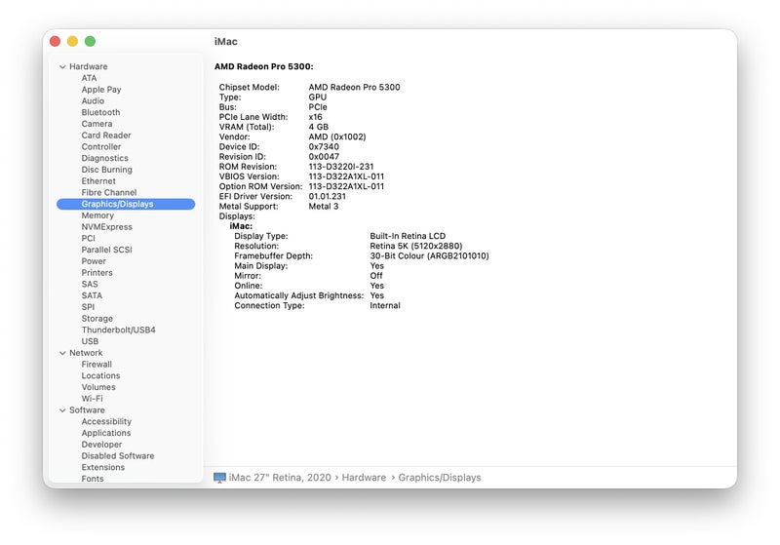Select Memory in the sidebar

click(97, 215)
